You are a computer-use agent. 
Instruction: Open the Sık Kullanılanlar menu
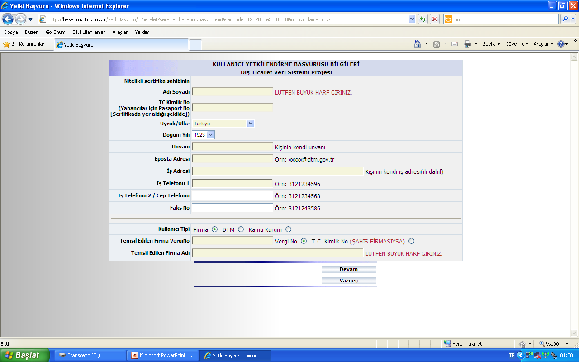89,32
